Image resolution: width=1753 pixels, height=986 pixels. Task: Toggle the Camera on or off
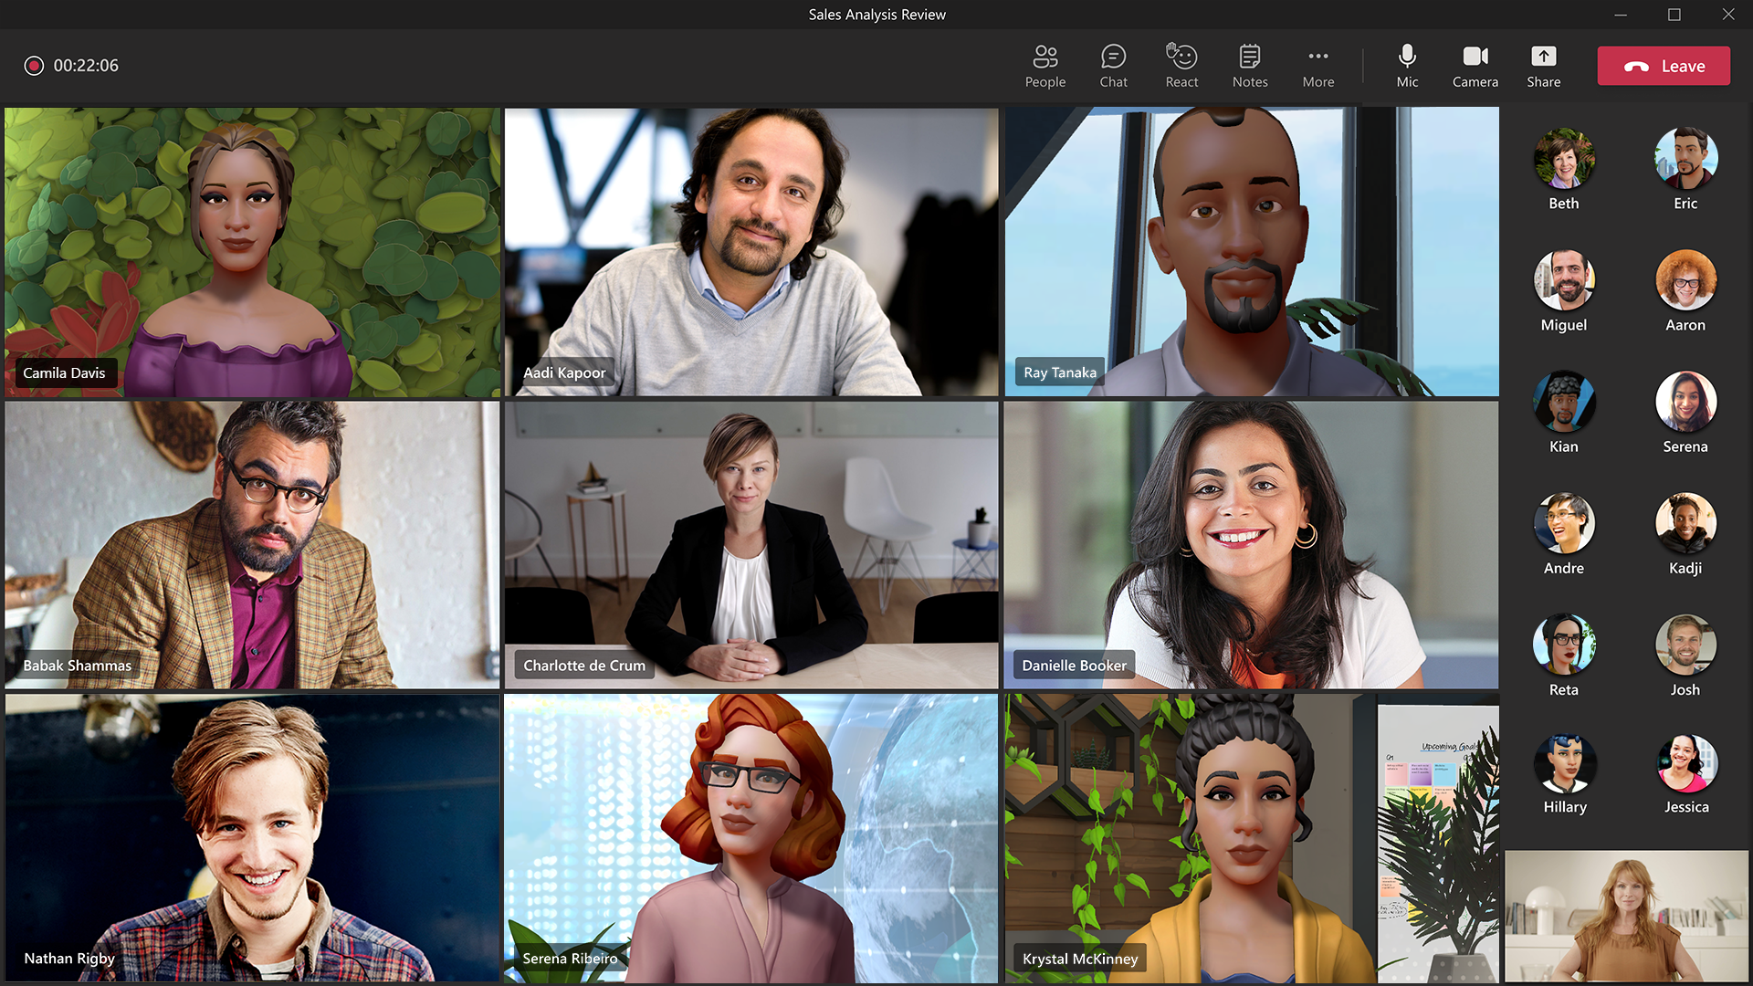1474,65
